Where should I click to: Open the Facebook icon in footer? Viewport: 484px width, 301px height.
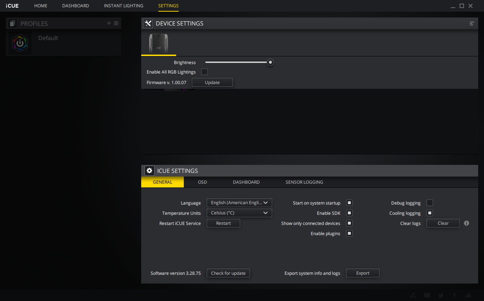click(455, 296)
